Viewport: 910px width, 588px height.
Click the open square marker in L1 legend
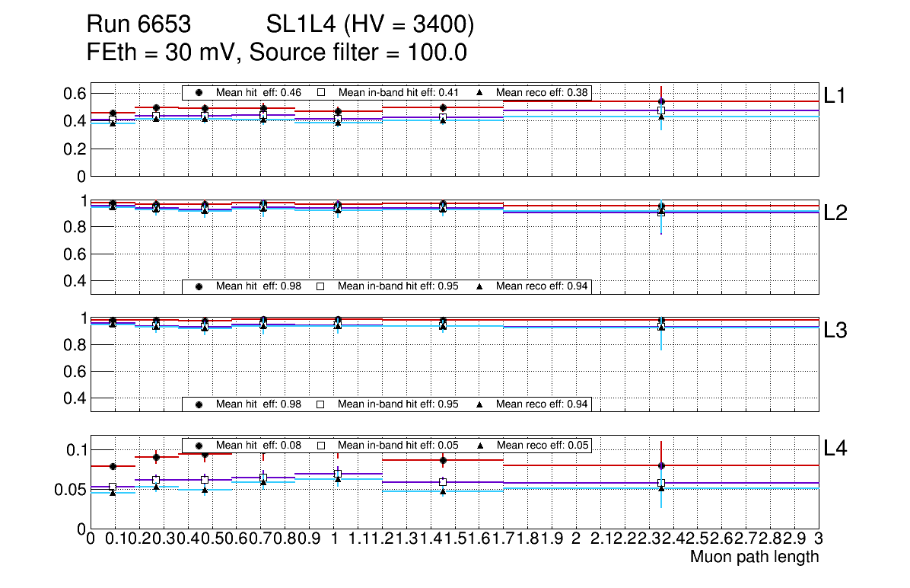pyautogui.click(x=321, y=92)
